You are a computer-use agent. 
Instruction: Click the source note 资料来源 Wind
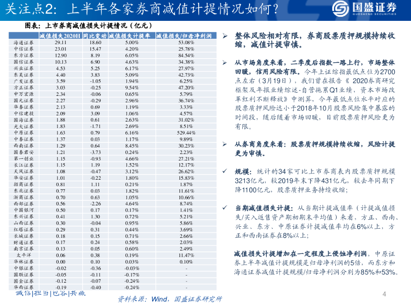coord(170,299)
